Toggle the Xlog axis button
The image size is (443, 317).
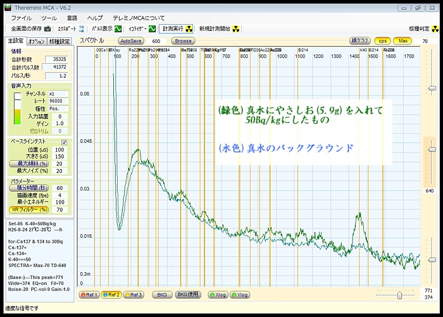click(x=218, y=295)
